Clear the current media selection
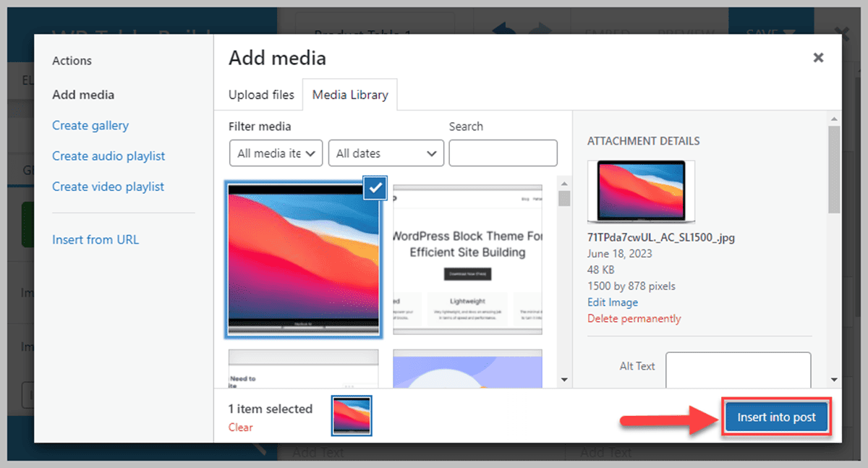The height and width of the screenshot is (468, 868). tap(240, 427)
